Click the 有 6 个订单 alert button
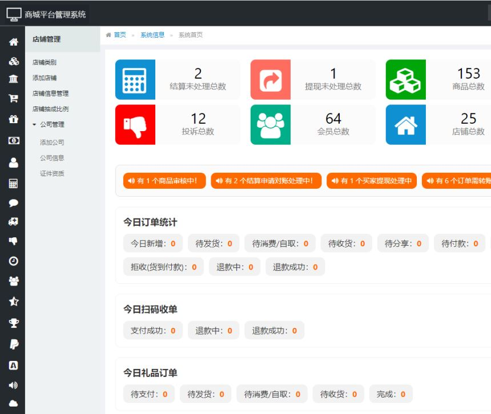491x414 pixels. pyautogui.click(x=457, y=181)
